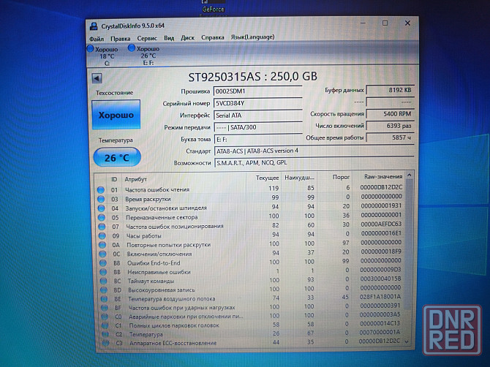Open the Справка menu

tap(213, 37)
